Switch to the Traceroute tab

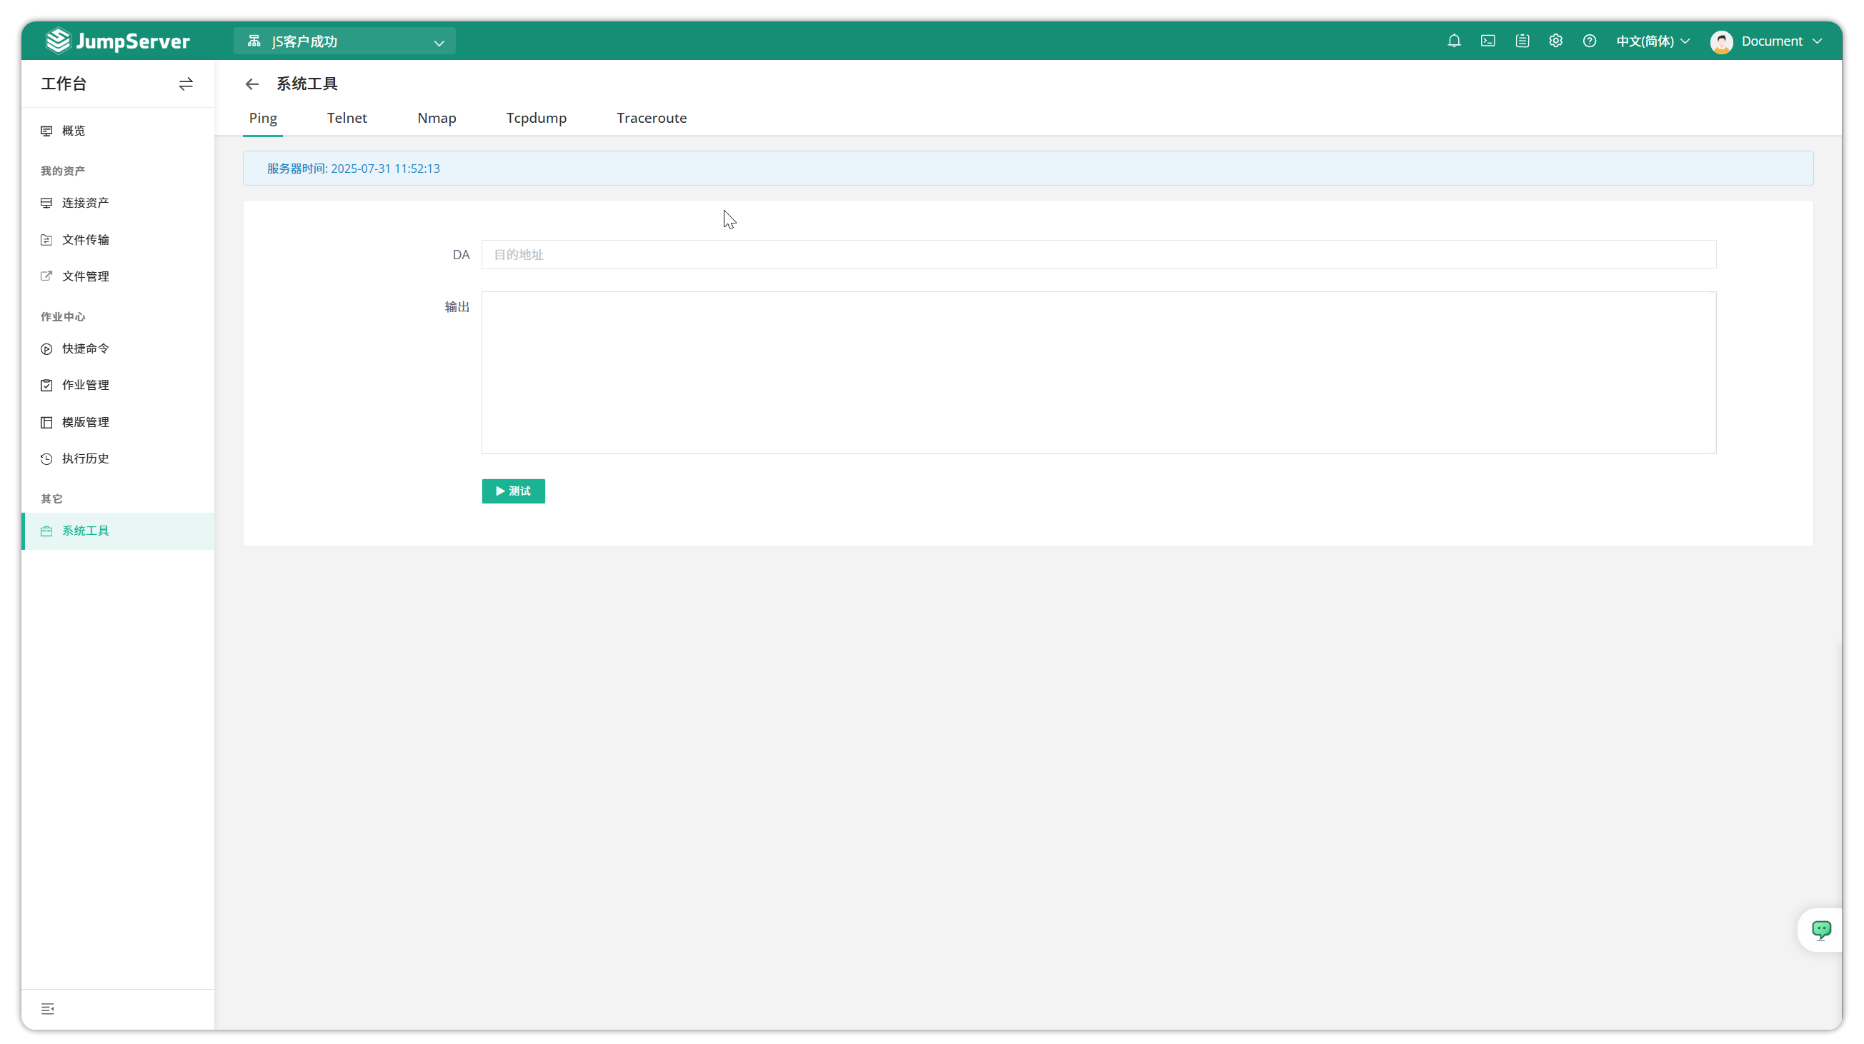point(652,118)
